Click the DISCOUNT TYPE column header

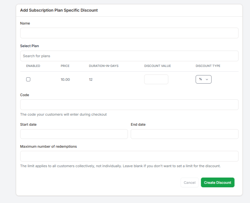click(x=208, y=66)
